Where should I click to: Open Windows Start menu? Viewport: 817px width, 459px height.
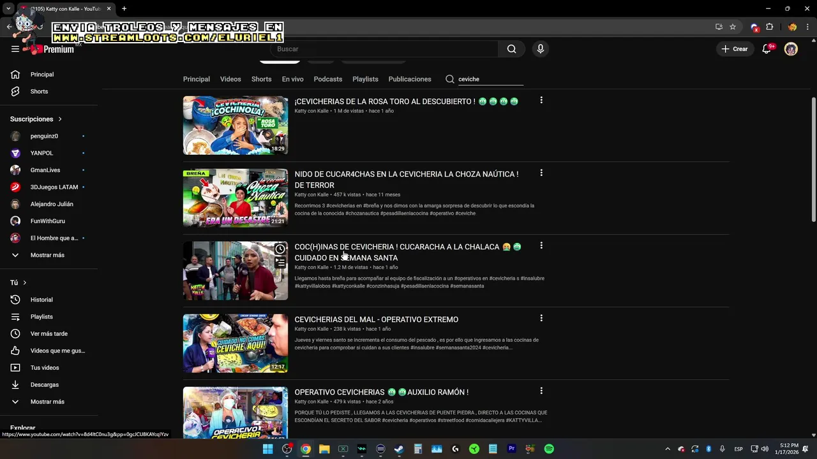[x=268, y=449]
